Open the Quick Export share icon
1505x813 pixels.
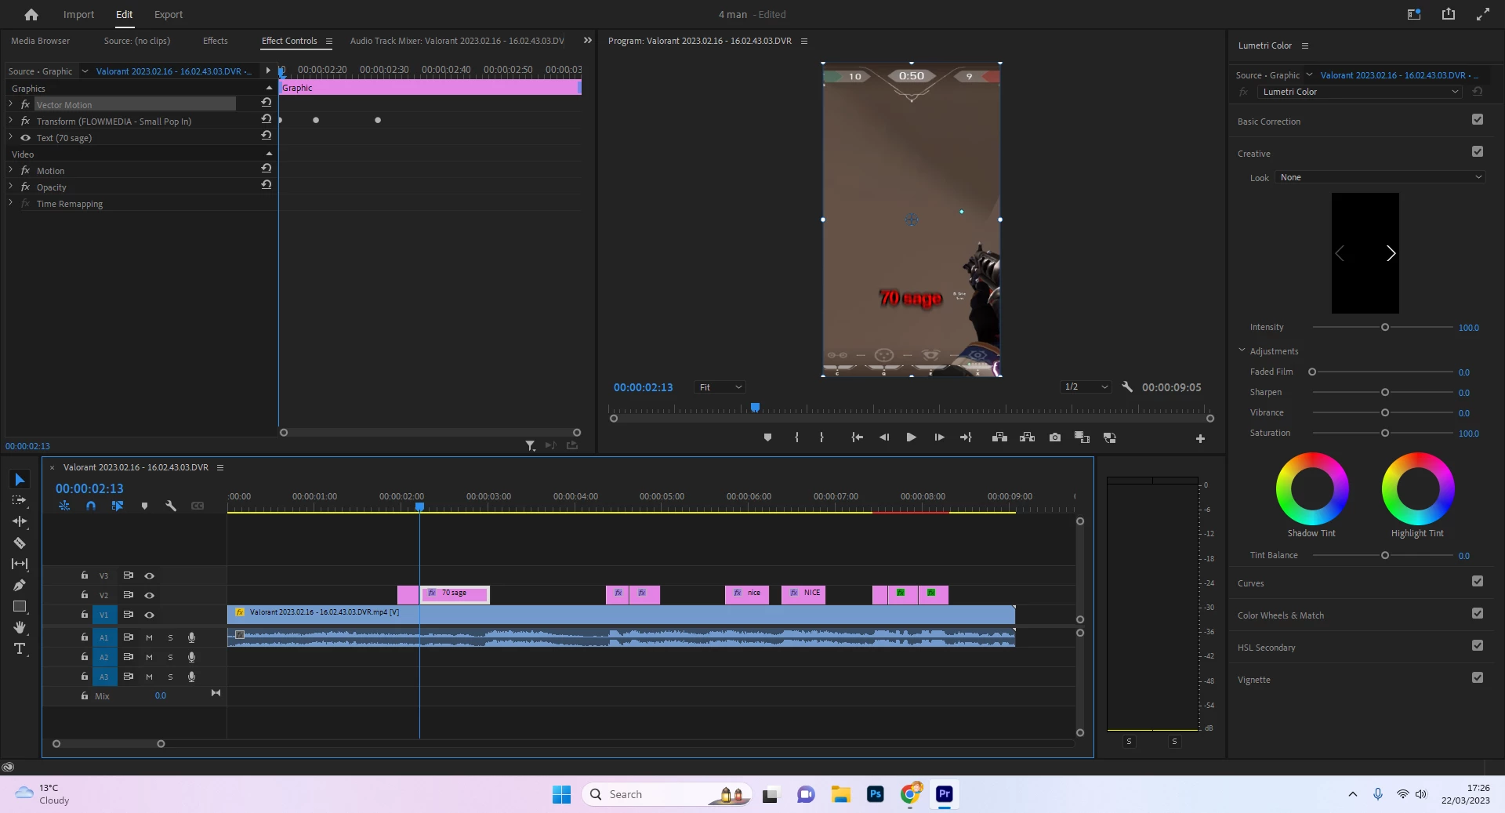(1449, 14)
